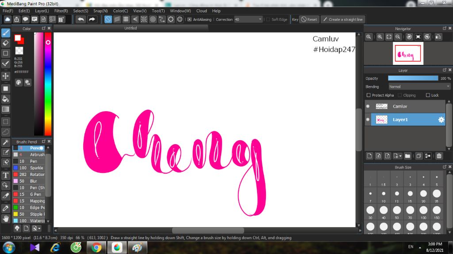Click the Redo arrow
The image size is (453, 254).
pyautogui.click(x=92, y=19)
